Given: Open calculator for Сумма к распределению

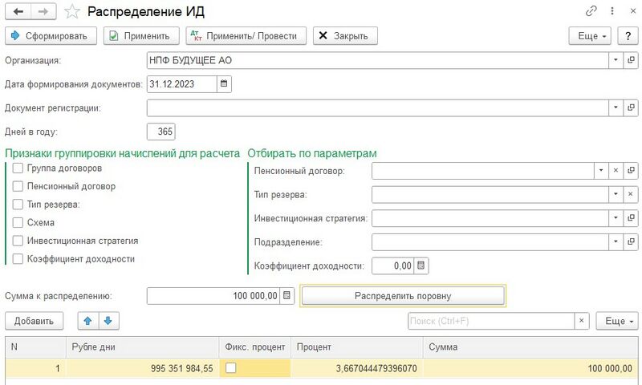Looking at the screenshot, I should pyautogui.click(x=287, y=296).
